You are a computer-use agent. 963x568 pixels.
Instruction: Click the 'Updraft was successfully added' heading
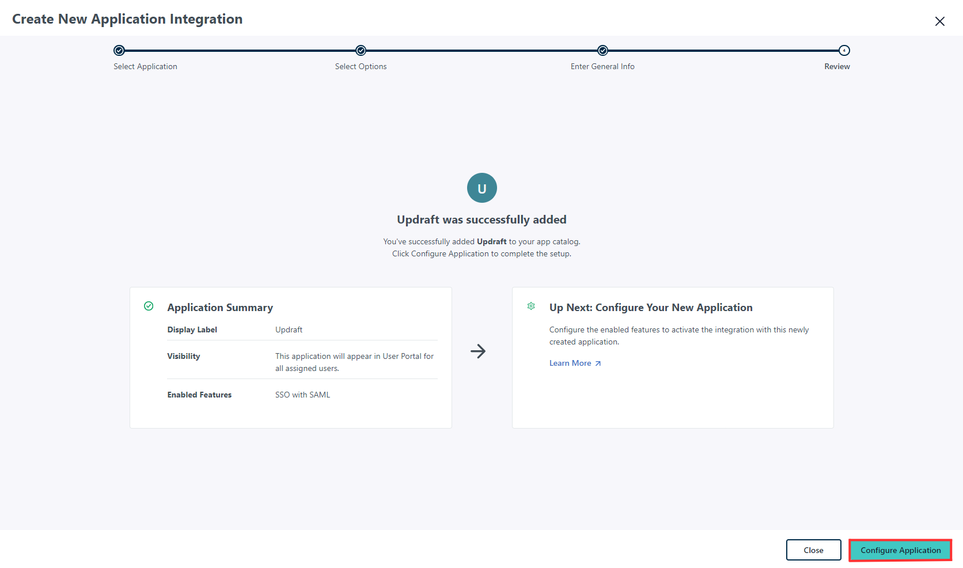482,220
